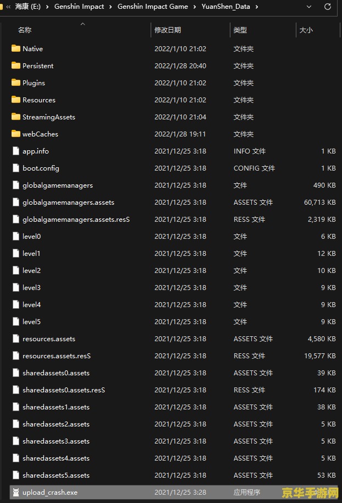342x503 pixels.
Task: Navigate to Genshin Impact Game breadcrumb
Action: (x=152, y=7)
